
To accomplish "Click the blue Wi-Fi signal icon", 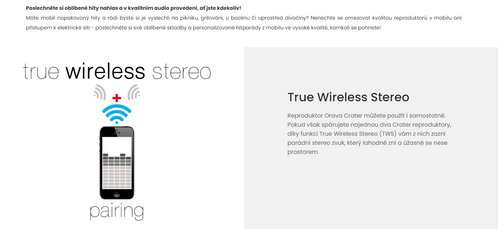I will click(x=117, y=114).
